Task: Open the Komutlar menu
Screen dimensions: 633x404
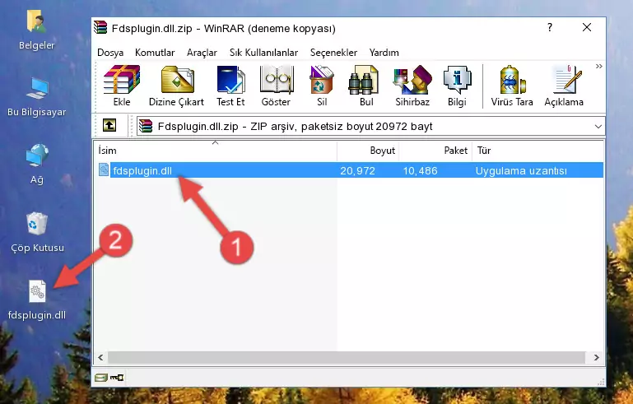Action: click(x=155, y=53)
